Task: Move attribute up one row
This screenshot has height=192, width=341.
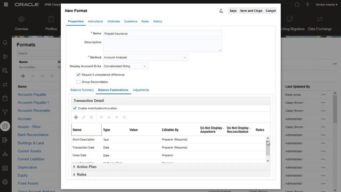Action: coord(109,117)
